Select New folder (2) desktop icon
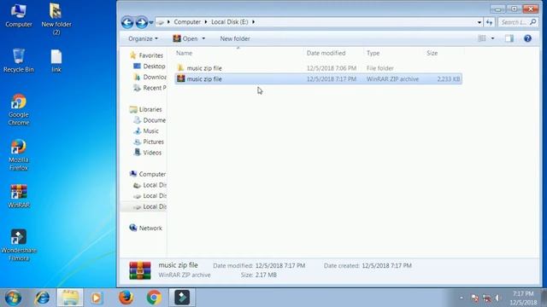 [x=56, y=19]
